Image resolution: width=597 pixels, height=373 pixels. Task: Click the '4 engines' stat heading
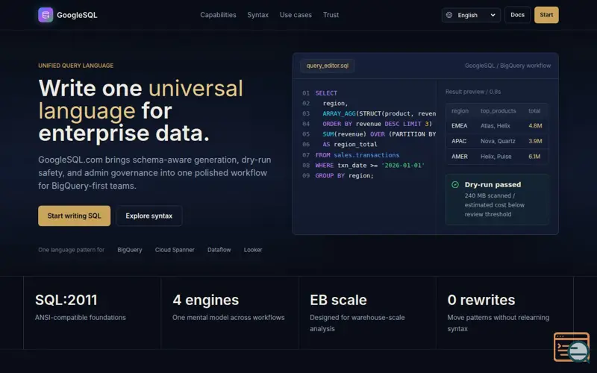[x=206, y=300]
